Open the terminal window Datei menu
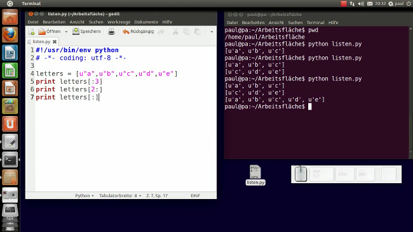This screenshot has width=413, height=232. point(232,23)
